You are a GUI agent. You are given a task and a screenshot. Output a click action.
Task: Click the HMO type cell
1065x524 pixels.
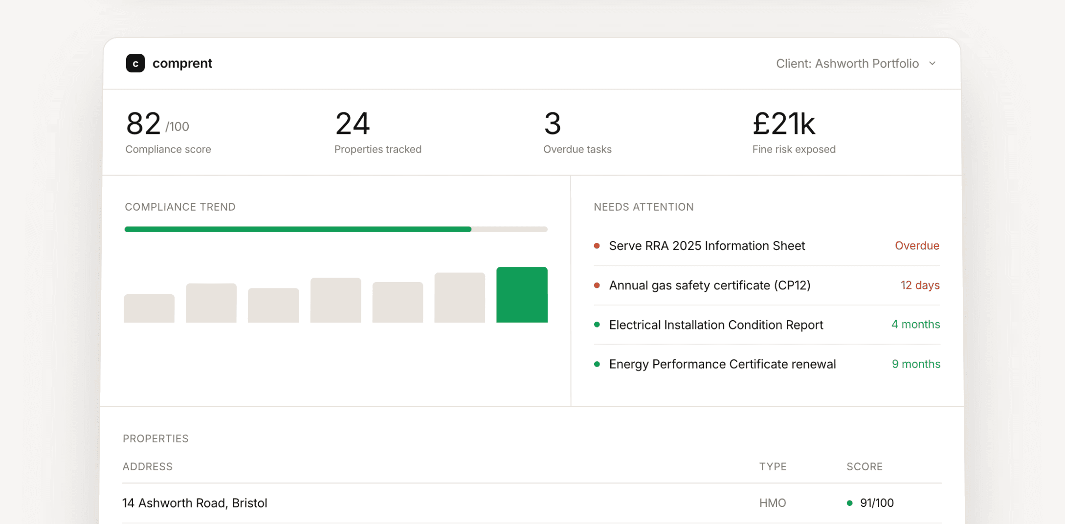pos(773,503)
